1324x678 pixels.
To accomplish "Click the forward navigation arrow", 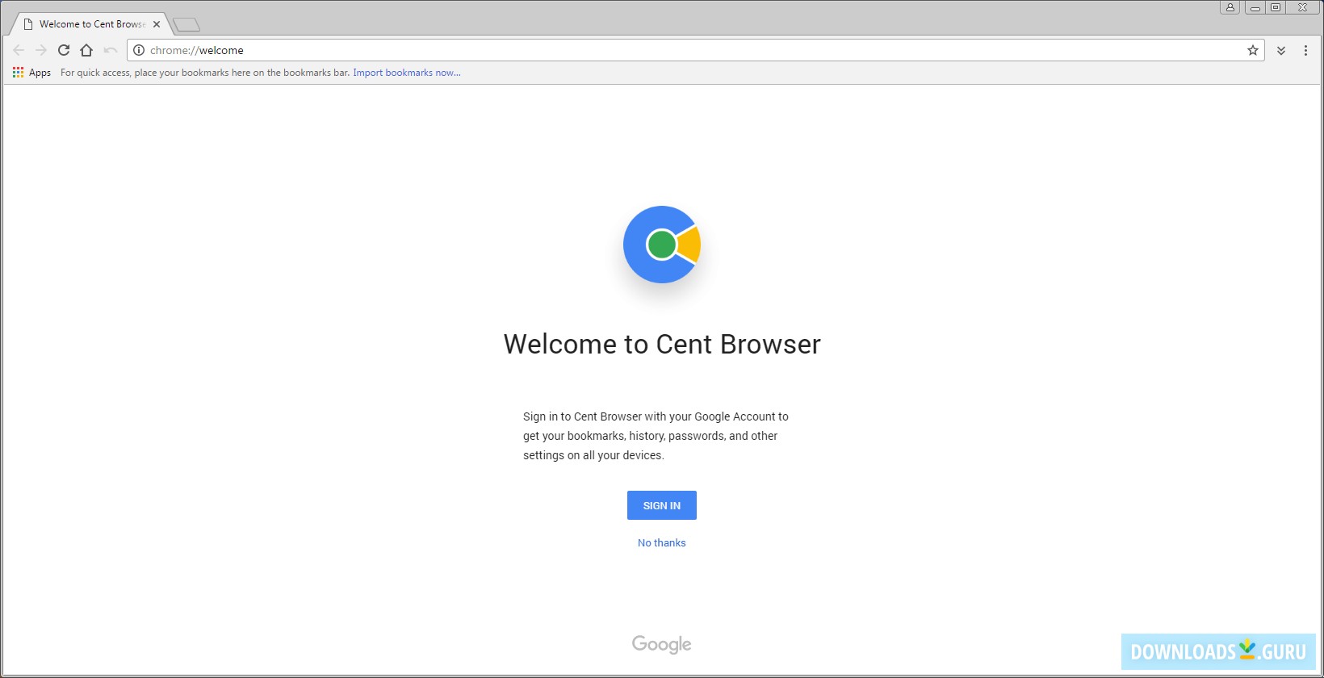I will 41,50.
